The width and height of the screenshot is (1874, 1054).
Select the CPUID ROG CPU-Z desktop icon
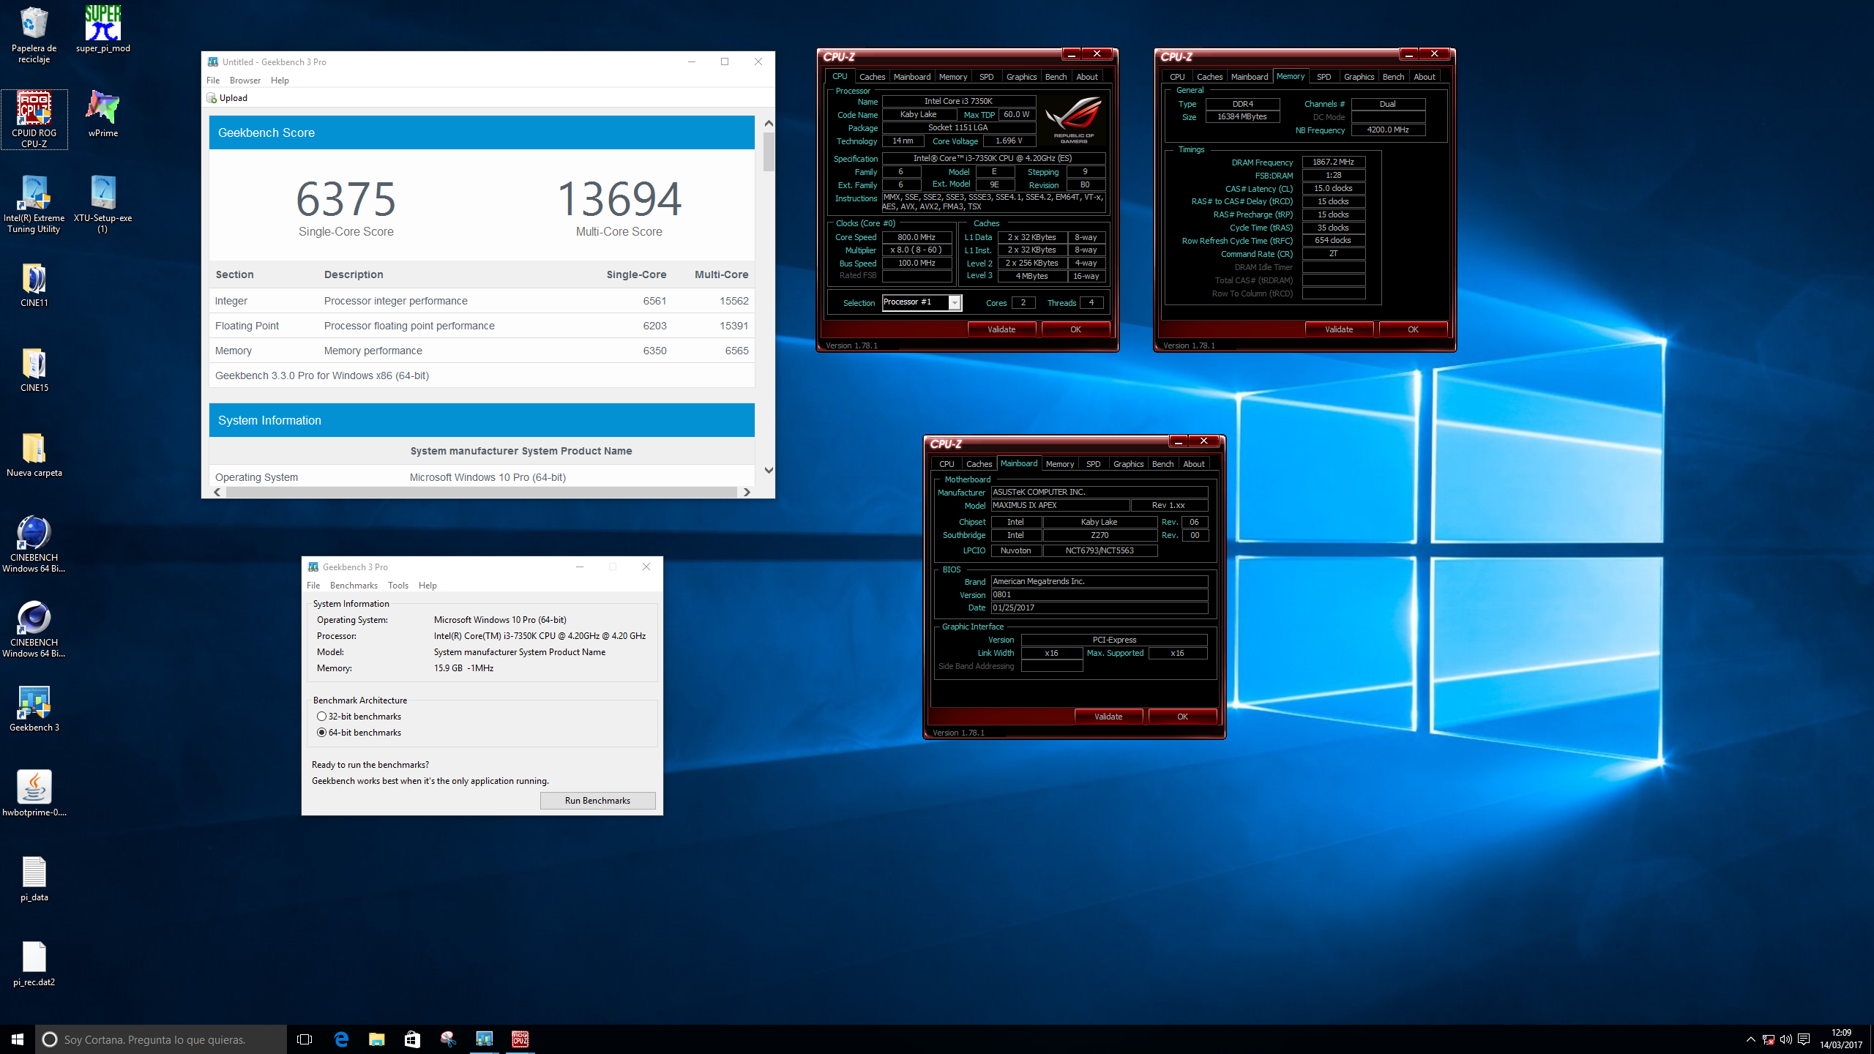coord(34,119)
